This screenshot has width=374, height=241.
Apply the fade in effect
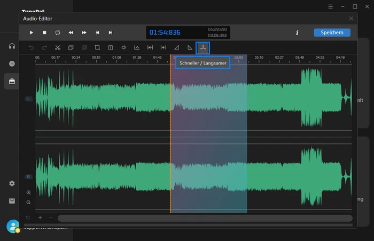click(176, 47)
